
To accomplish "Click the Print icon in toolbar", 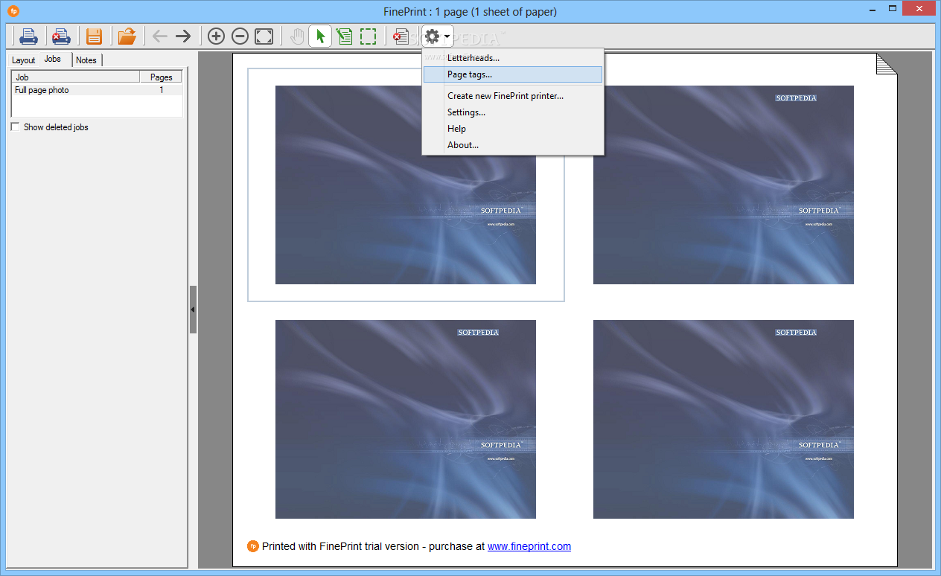I will point(29,36).
